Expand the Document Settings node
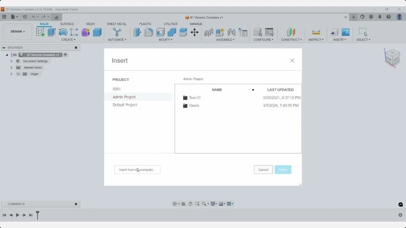The width and height of the screenshot is (406, 228). [12, 61]
